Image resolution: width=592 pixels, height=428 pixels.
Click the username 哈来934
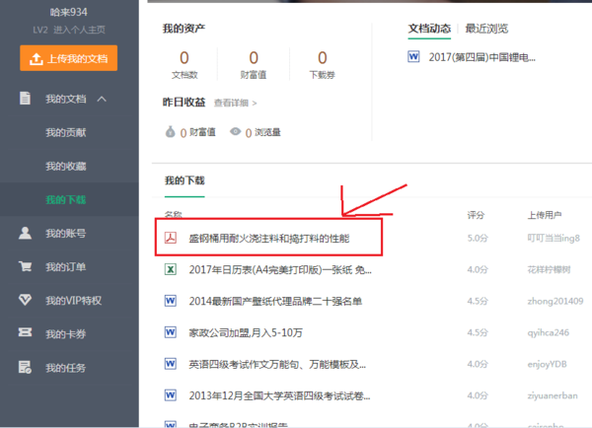pyautogui.click(x=68, y=12)
